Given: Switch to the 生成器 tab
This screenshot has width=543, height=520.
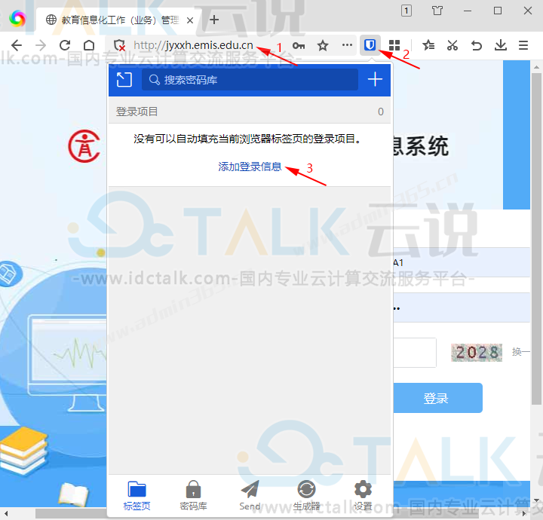Looking at the screenshot, I should (306, 495).
